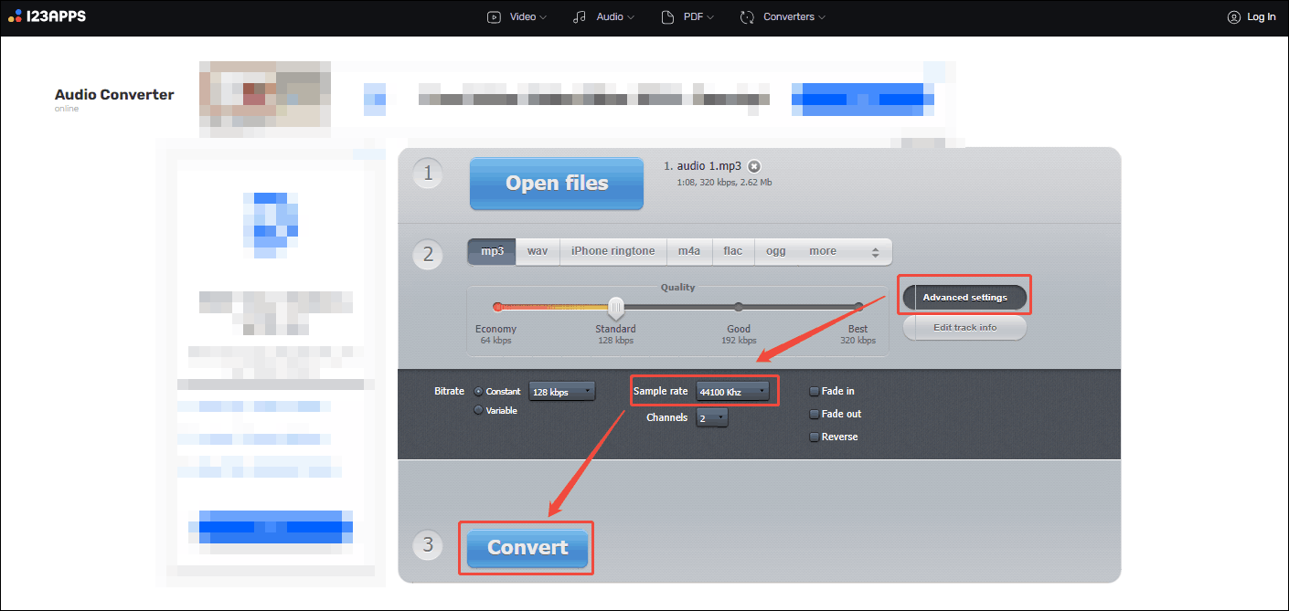Click the Quality label above the slider
The image size is (1289, 611).
pyautogui.click(x=678, y=287)
